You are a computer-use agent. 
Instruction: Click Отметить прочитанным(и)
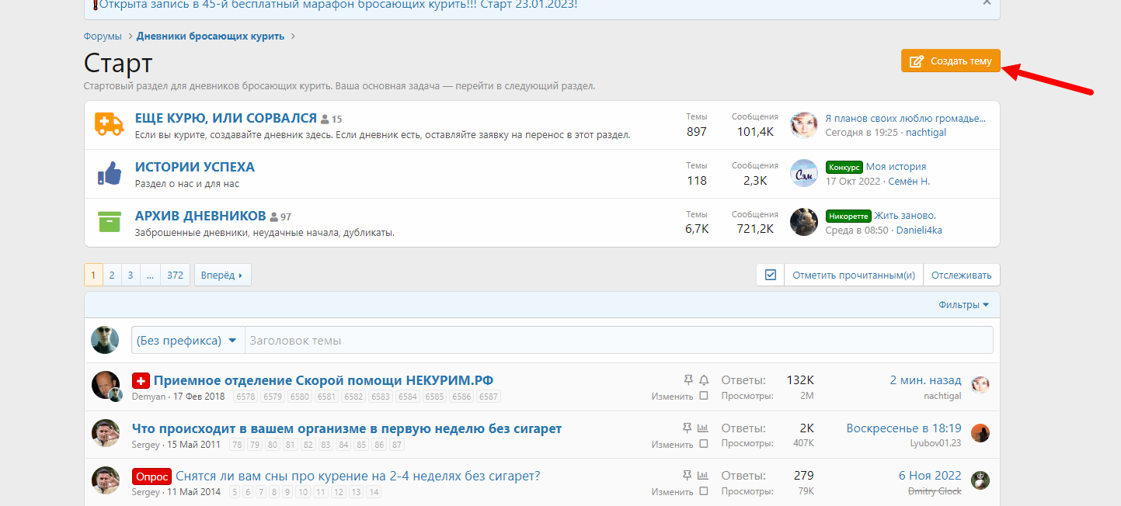(x=854, y=275)
